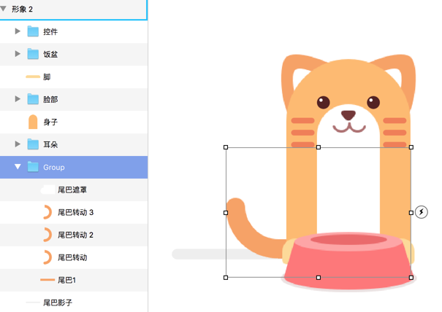Click the cat's left eye
This screenshot has width=442, height=312.
click(323, 102)
